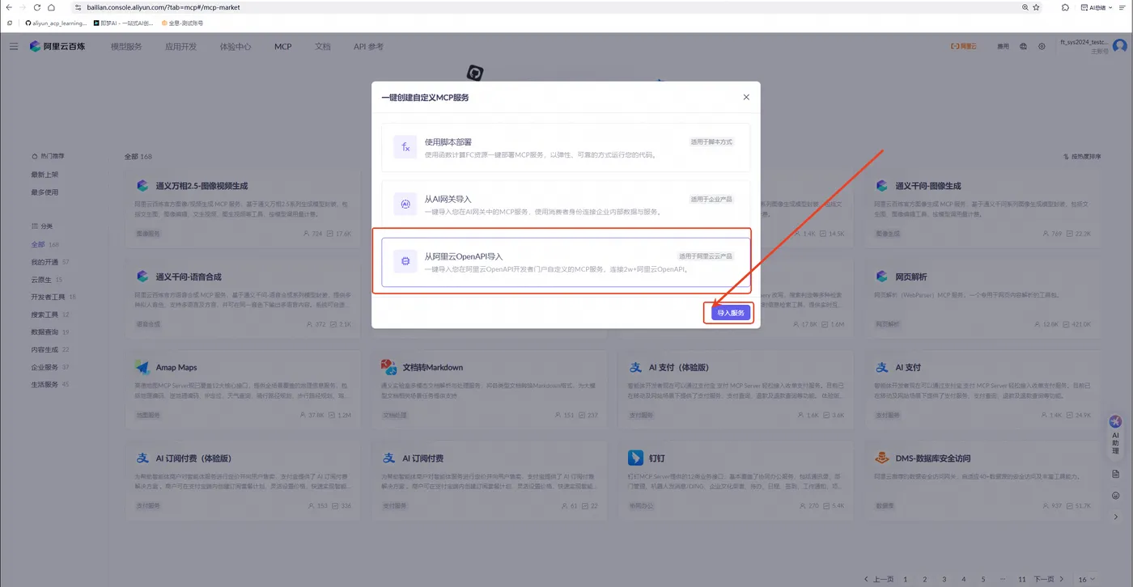Open the 即梦AI bookmark
Image resolution: width=1133 pixels, height=587 pixels.
pyautogui.click(x=123, y=23)
